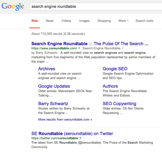Image resolution: width=162 pixels, height=153 pixels.
Task: Click More results from seroundtable.com
Action: (65, 120)
